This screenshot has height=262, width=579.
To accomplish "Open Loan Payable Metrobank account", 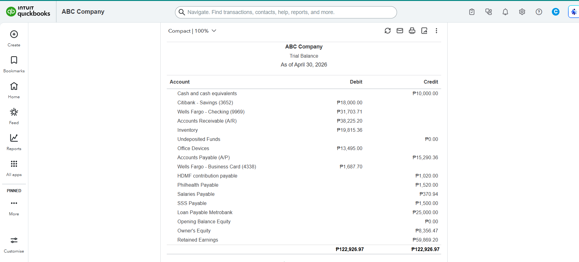I will (205, 212).
